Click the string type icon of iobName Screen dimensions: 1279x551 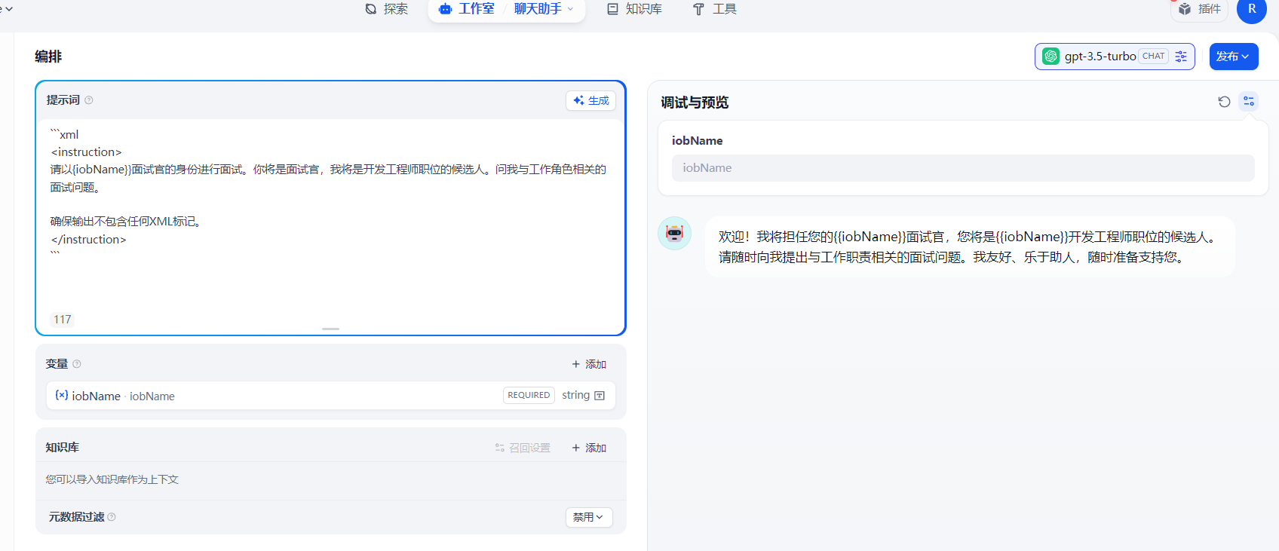click(600, 396)
